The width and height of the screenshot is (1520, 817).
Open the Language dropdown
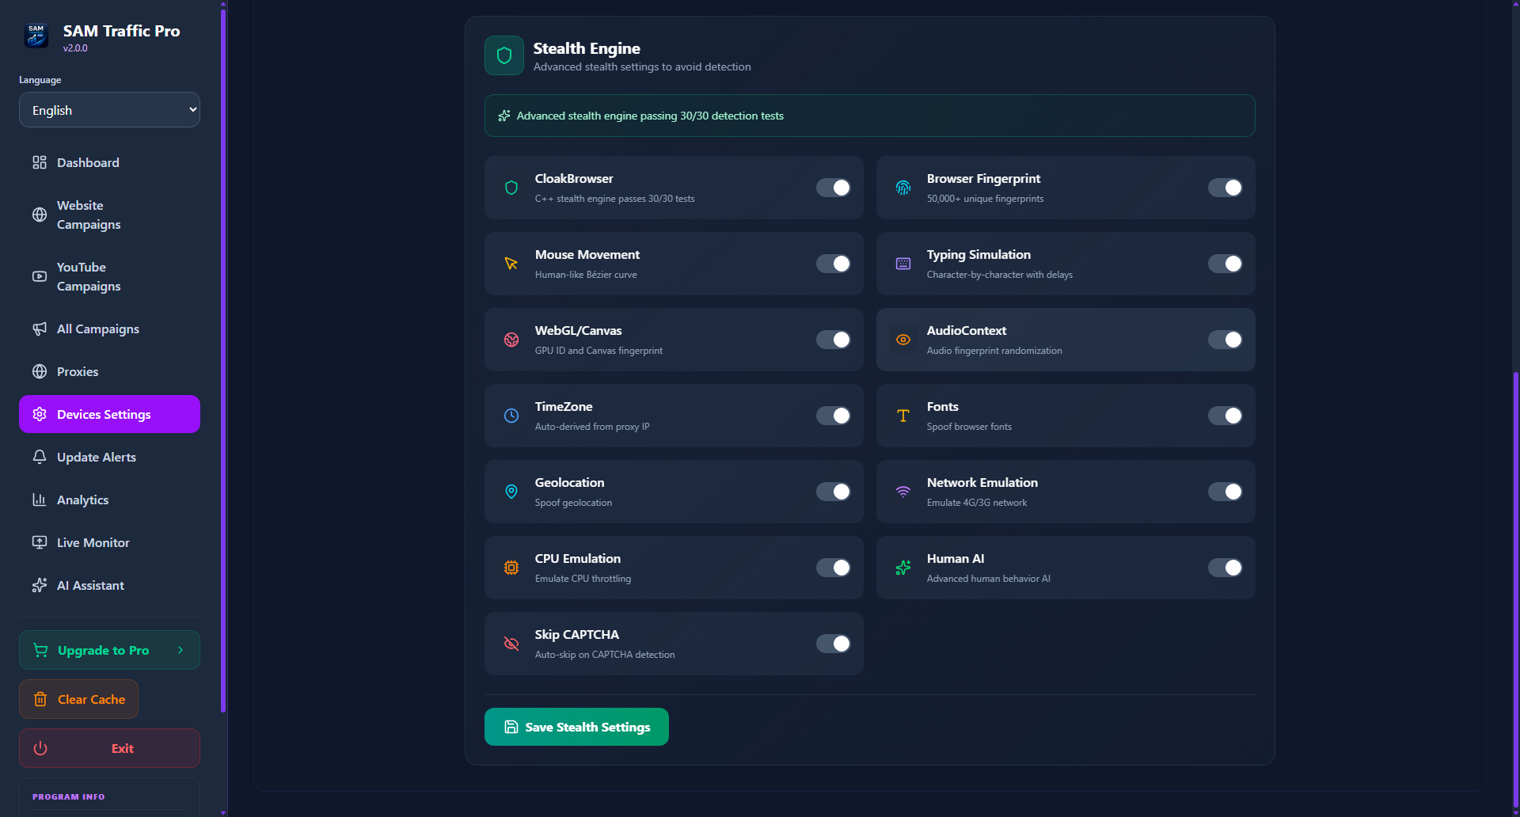click(109, 109)
